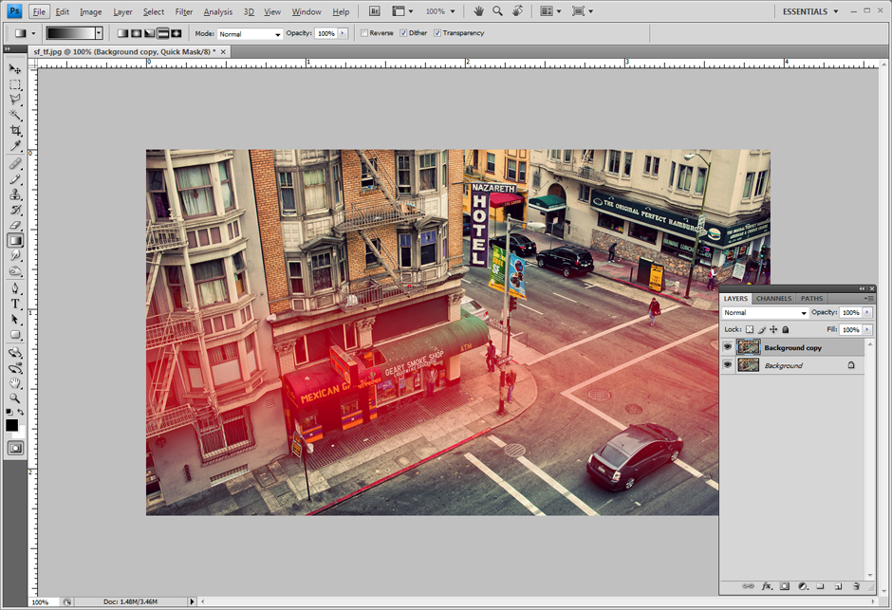Select the Crop tool
Screen dimensions: 892x610
pos(15,130)
